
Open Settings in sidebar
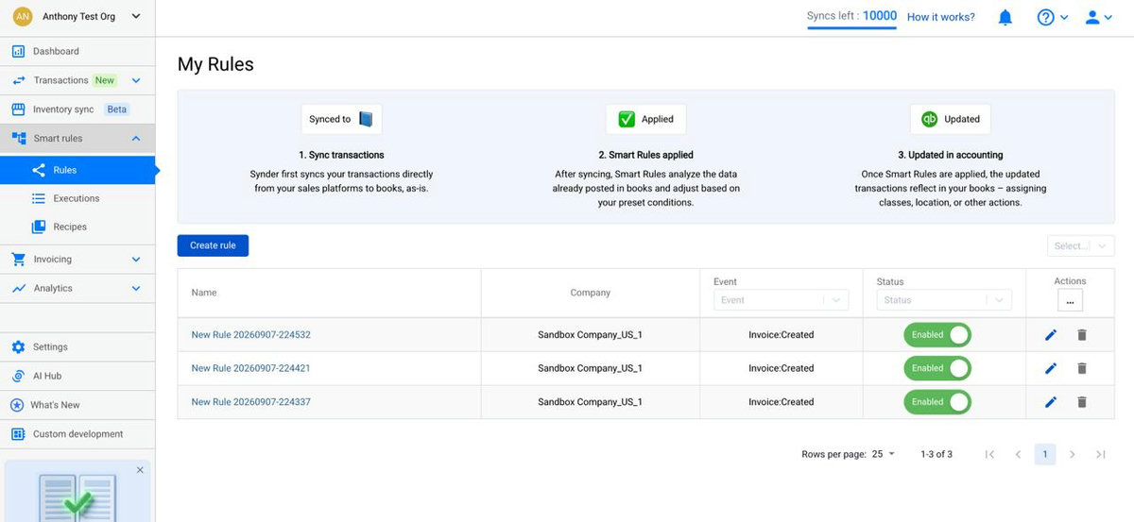(77, 346)
